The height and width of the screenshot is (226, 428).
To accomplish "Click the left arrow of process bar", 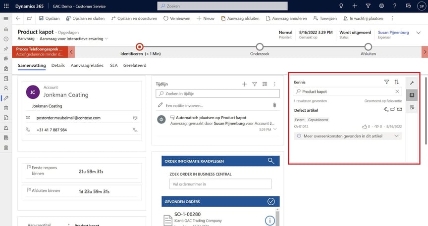I will (x=71, y=51).
